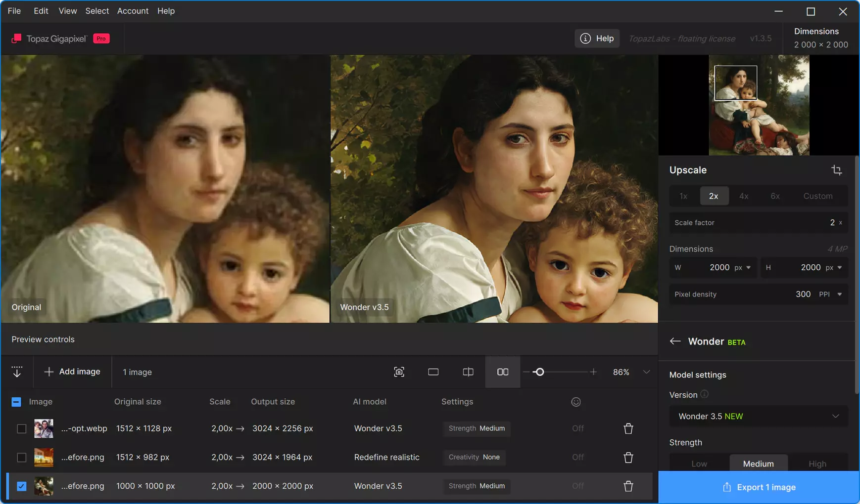
Task: Click Export 1 image button
Action: tap(759, 487)
